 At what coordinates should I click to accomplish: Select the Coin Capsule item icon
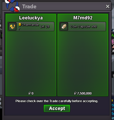click(64, 27)
